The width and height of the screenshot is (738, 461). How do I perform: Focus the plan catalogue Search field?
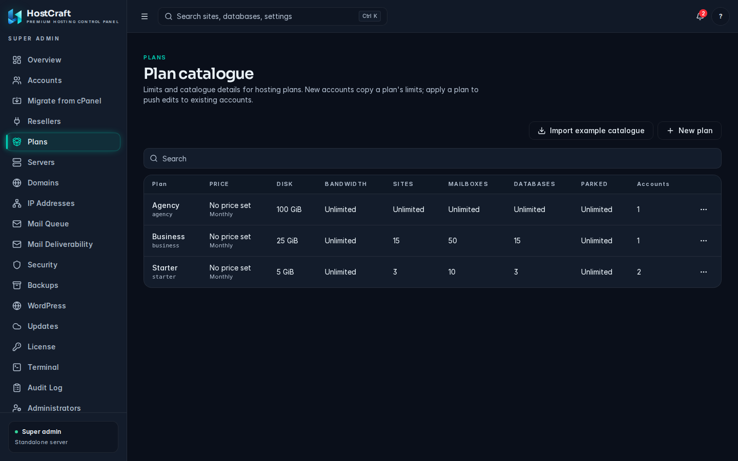(x=433, y=158)
